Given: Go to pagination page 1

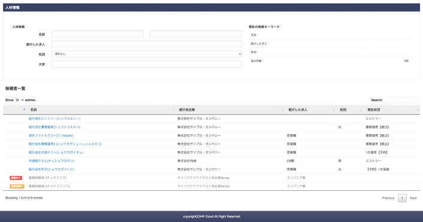Looking at the screenshot, I should pyautogui.click(x=402, y=198).
